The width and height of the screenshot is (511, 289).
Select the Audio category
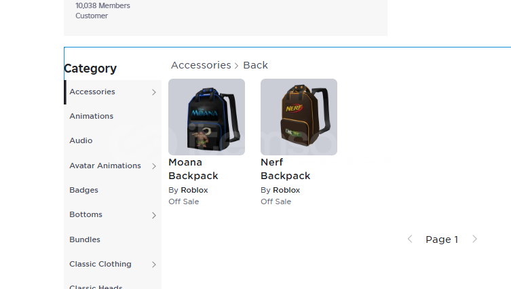click(x=81, y=140)
